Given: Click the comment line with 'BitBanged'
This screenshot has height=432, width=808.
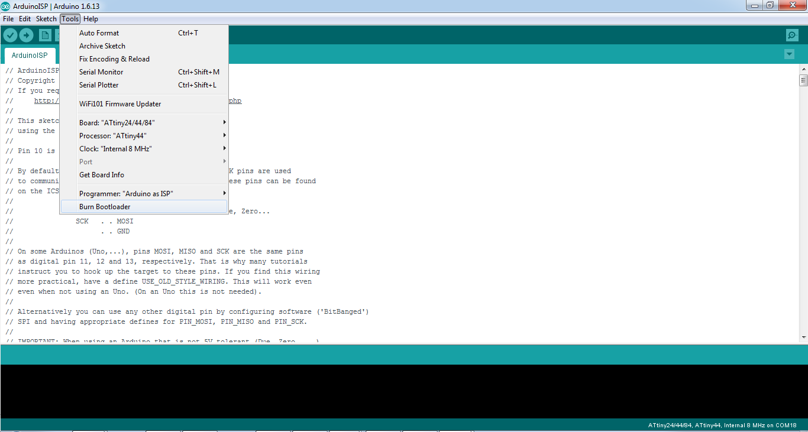Looking at the screenshot, I should pos(188,312).
